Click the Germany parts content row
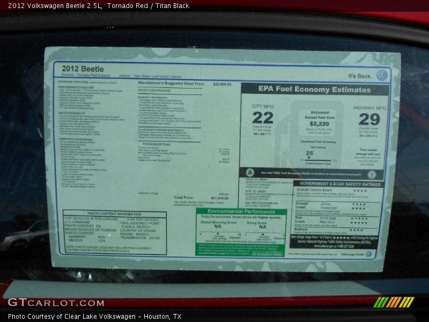Viewport: 429px width, 322px height. 87,237
